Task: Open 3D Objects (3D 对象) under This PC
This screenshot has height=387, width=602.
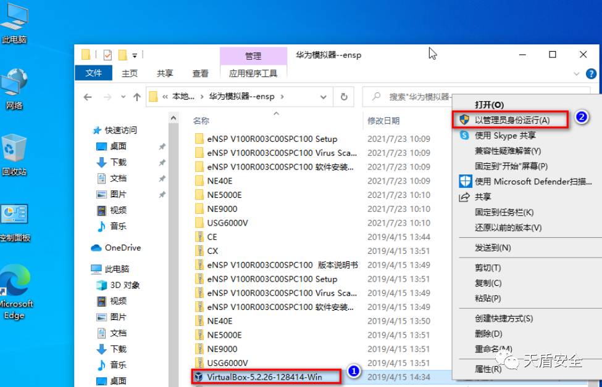Action: pos(118,285)
